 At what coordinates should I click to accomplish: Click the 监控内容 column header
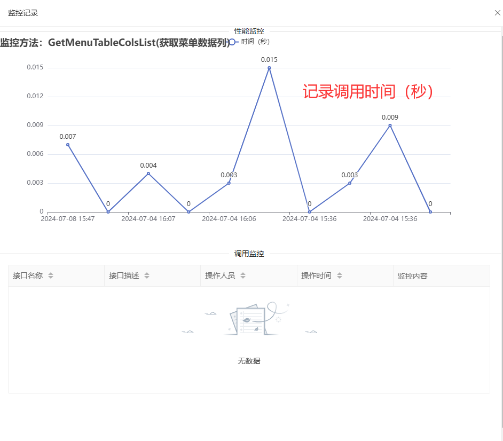click(x=413, y=277)
